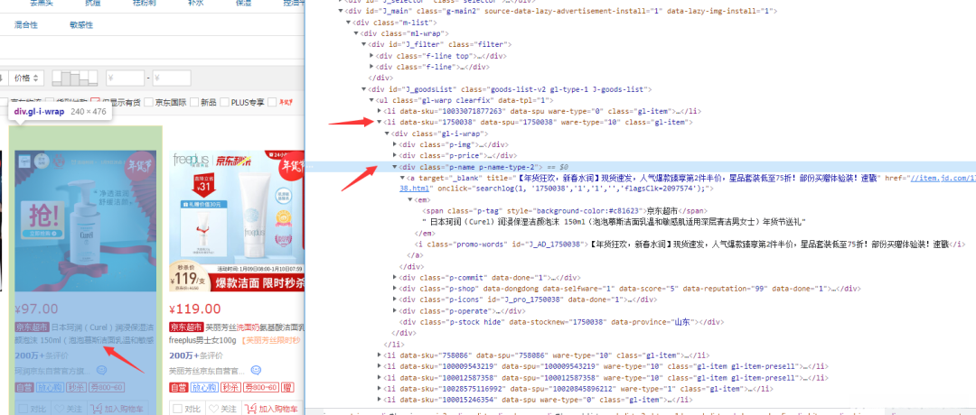This screenshot has height=415, width=976.
Task: Click the price distribution histogram
Action: point(75,78)
